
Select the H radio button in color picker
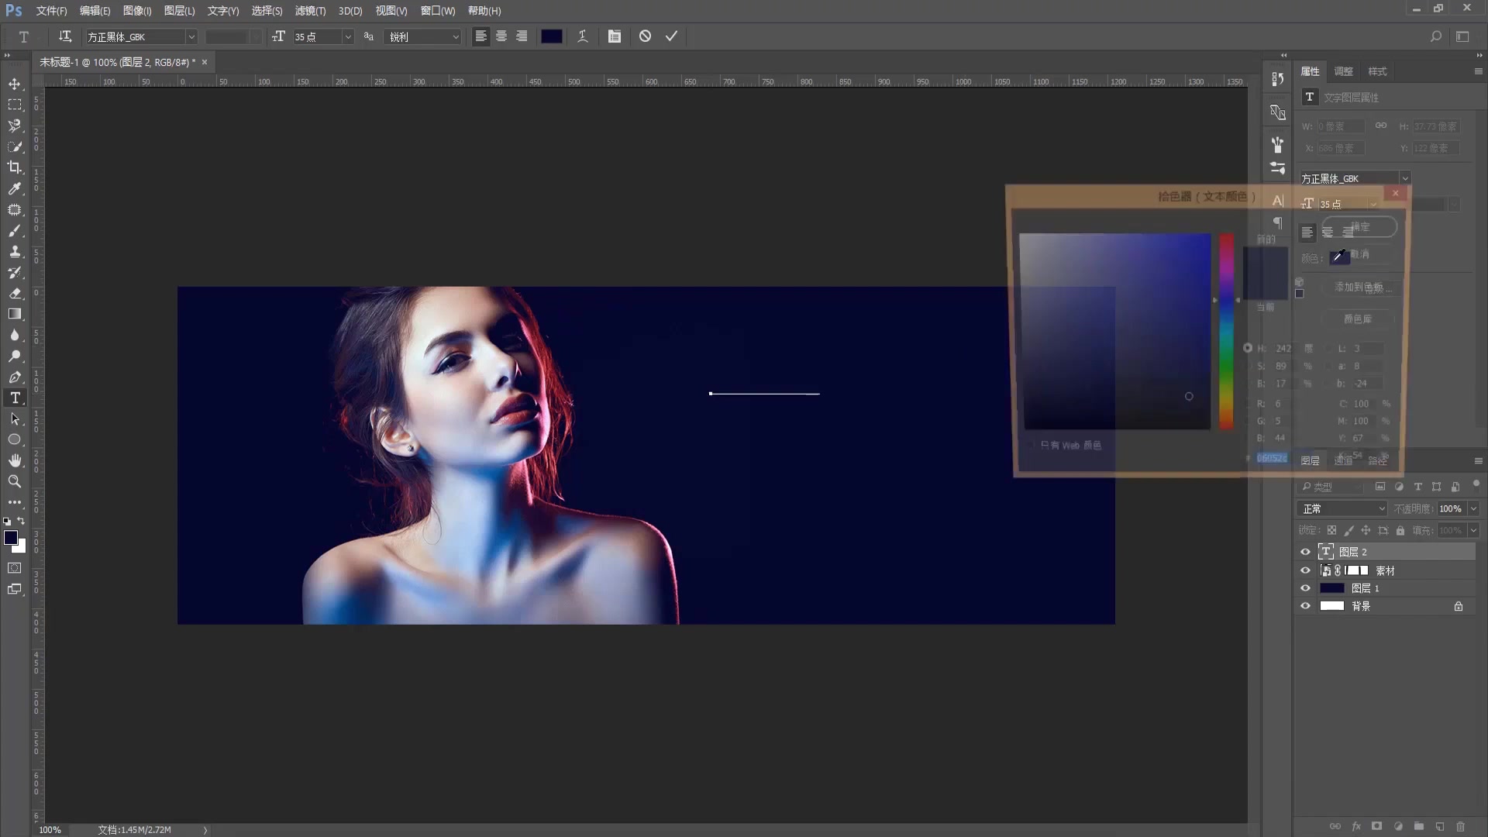pos(1248,348)
